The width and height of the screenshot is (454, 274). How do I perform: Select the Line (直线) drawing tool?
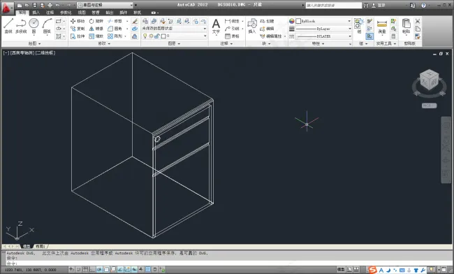pyautogui.click(x=8, y=25)
